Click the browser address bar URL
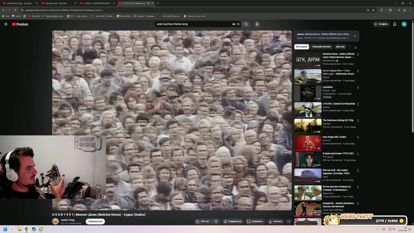Screen dimensions: 414x233 [64, 10]
